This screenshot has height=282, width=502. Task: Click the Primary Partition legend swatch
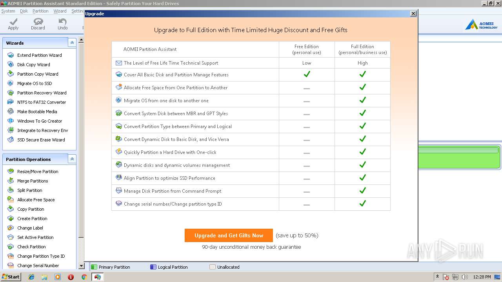click(x=94, y=267)
